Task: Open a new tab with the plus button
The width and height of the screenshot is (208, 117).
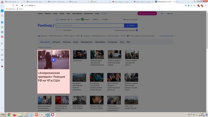Action: (177, 1)
